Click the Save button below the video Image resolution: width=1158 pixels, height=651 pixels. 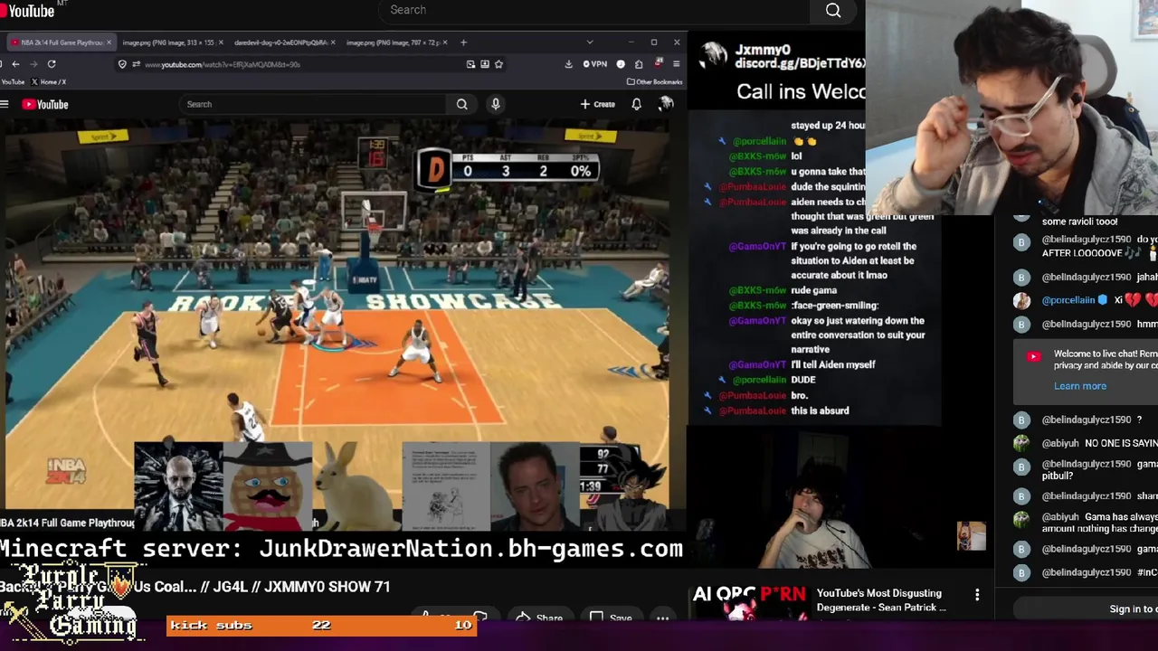(611, 618)
